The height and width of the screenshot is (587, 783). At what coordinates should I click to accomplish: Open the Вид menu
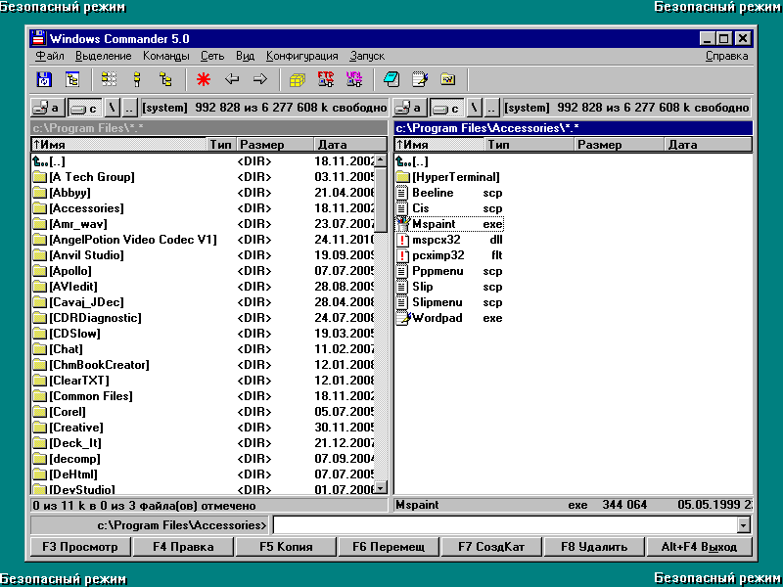(246, 56)
